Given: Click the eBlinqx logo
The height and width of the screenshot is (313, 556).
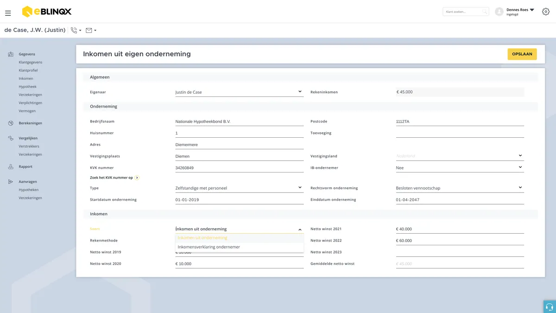Looking at the screenshot, I should [47, 12].
